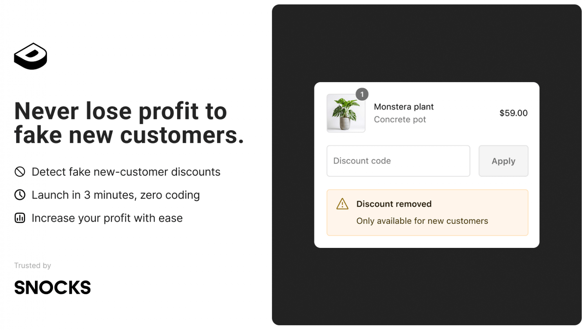Click the bar chart icon beside Increase your profit
Screen dimensions: 588x330
20,218
